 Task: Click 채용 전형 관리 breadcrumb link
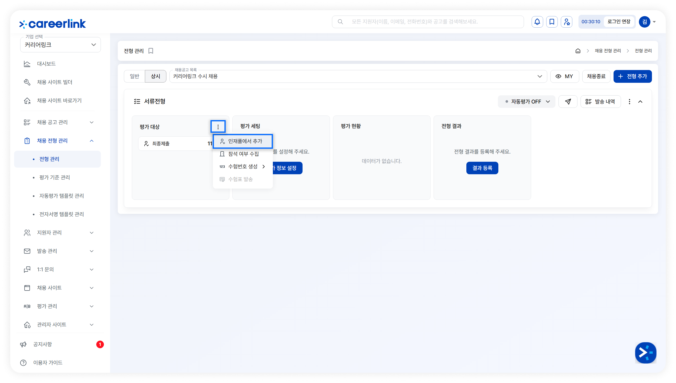[608, 51]
